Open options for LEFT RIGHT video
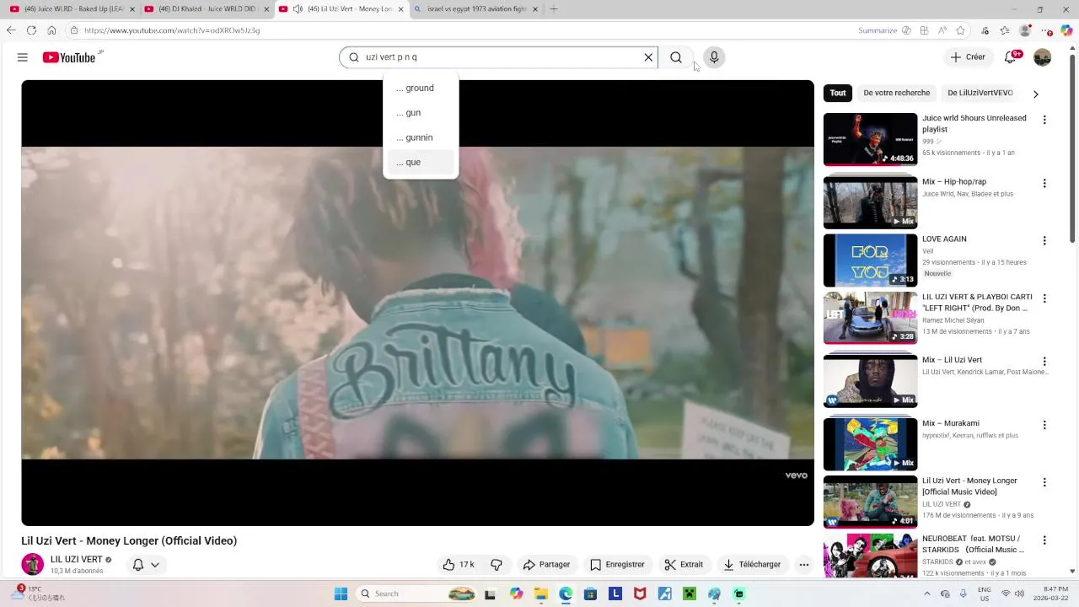Screen dimensions: 1079x607 [x=1044, y=298]
